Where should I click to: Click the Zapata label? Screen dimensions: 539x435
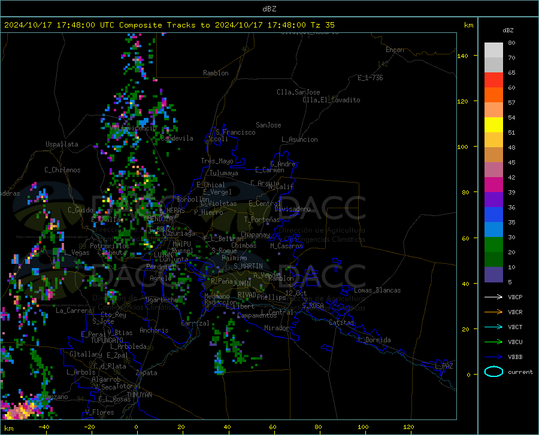(147, 373)
